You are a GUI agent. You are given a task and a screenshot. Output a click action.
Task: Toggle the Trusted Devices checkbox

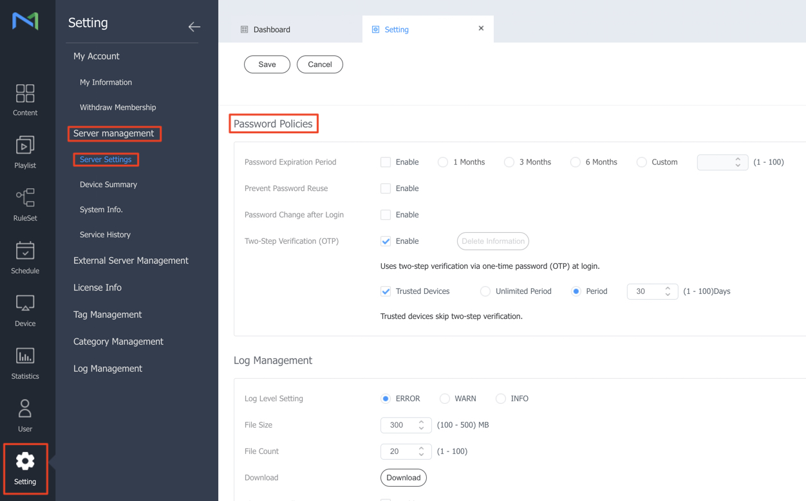[386, 291]
